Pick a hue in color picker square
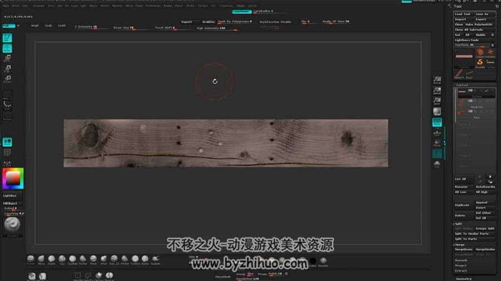This screenshot has width=501, height=281. (x=13, y=178)
